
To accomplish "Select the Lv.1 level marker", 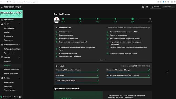I will point(80,19).
